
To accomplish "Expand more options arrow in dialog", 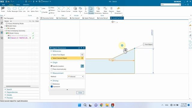I will click(67, 90).
